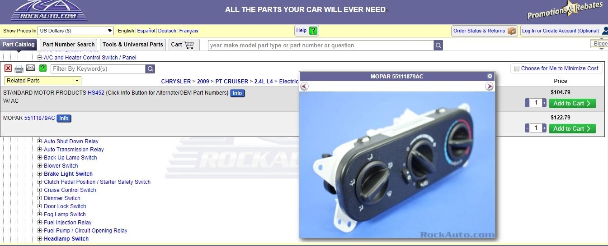Image resolution: width=608 pixels, height=246 pixels.
Task: Click Info button for Standard Motor Products HS452
Action: [x=237, y=93]
